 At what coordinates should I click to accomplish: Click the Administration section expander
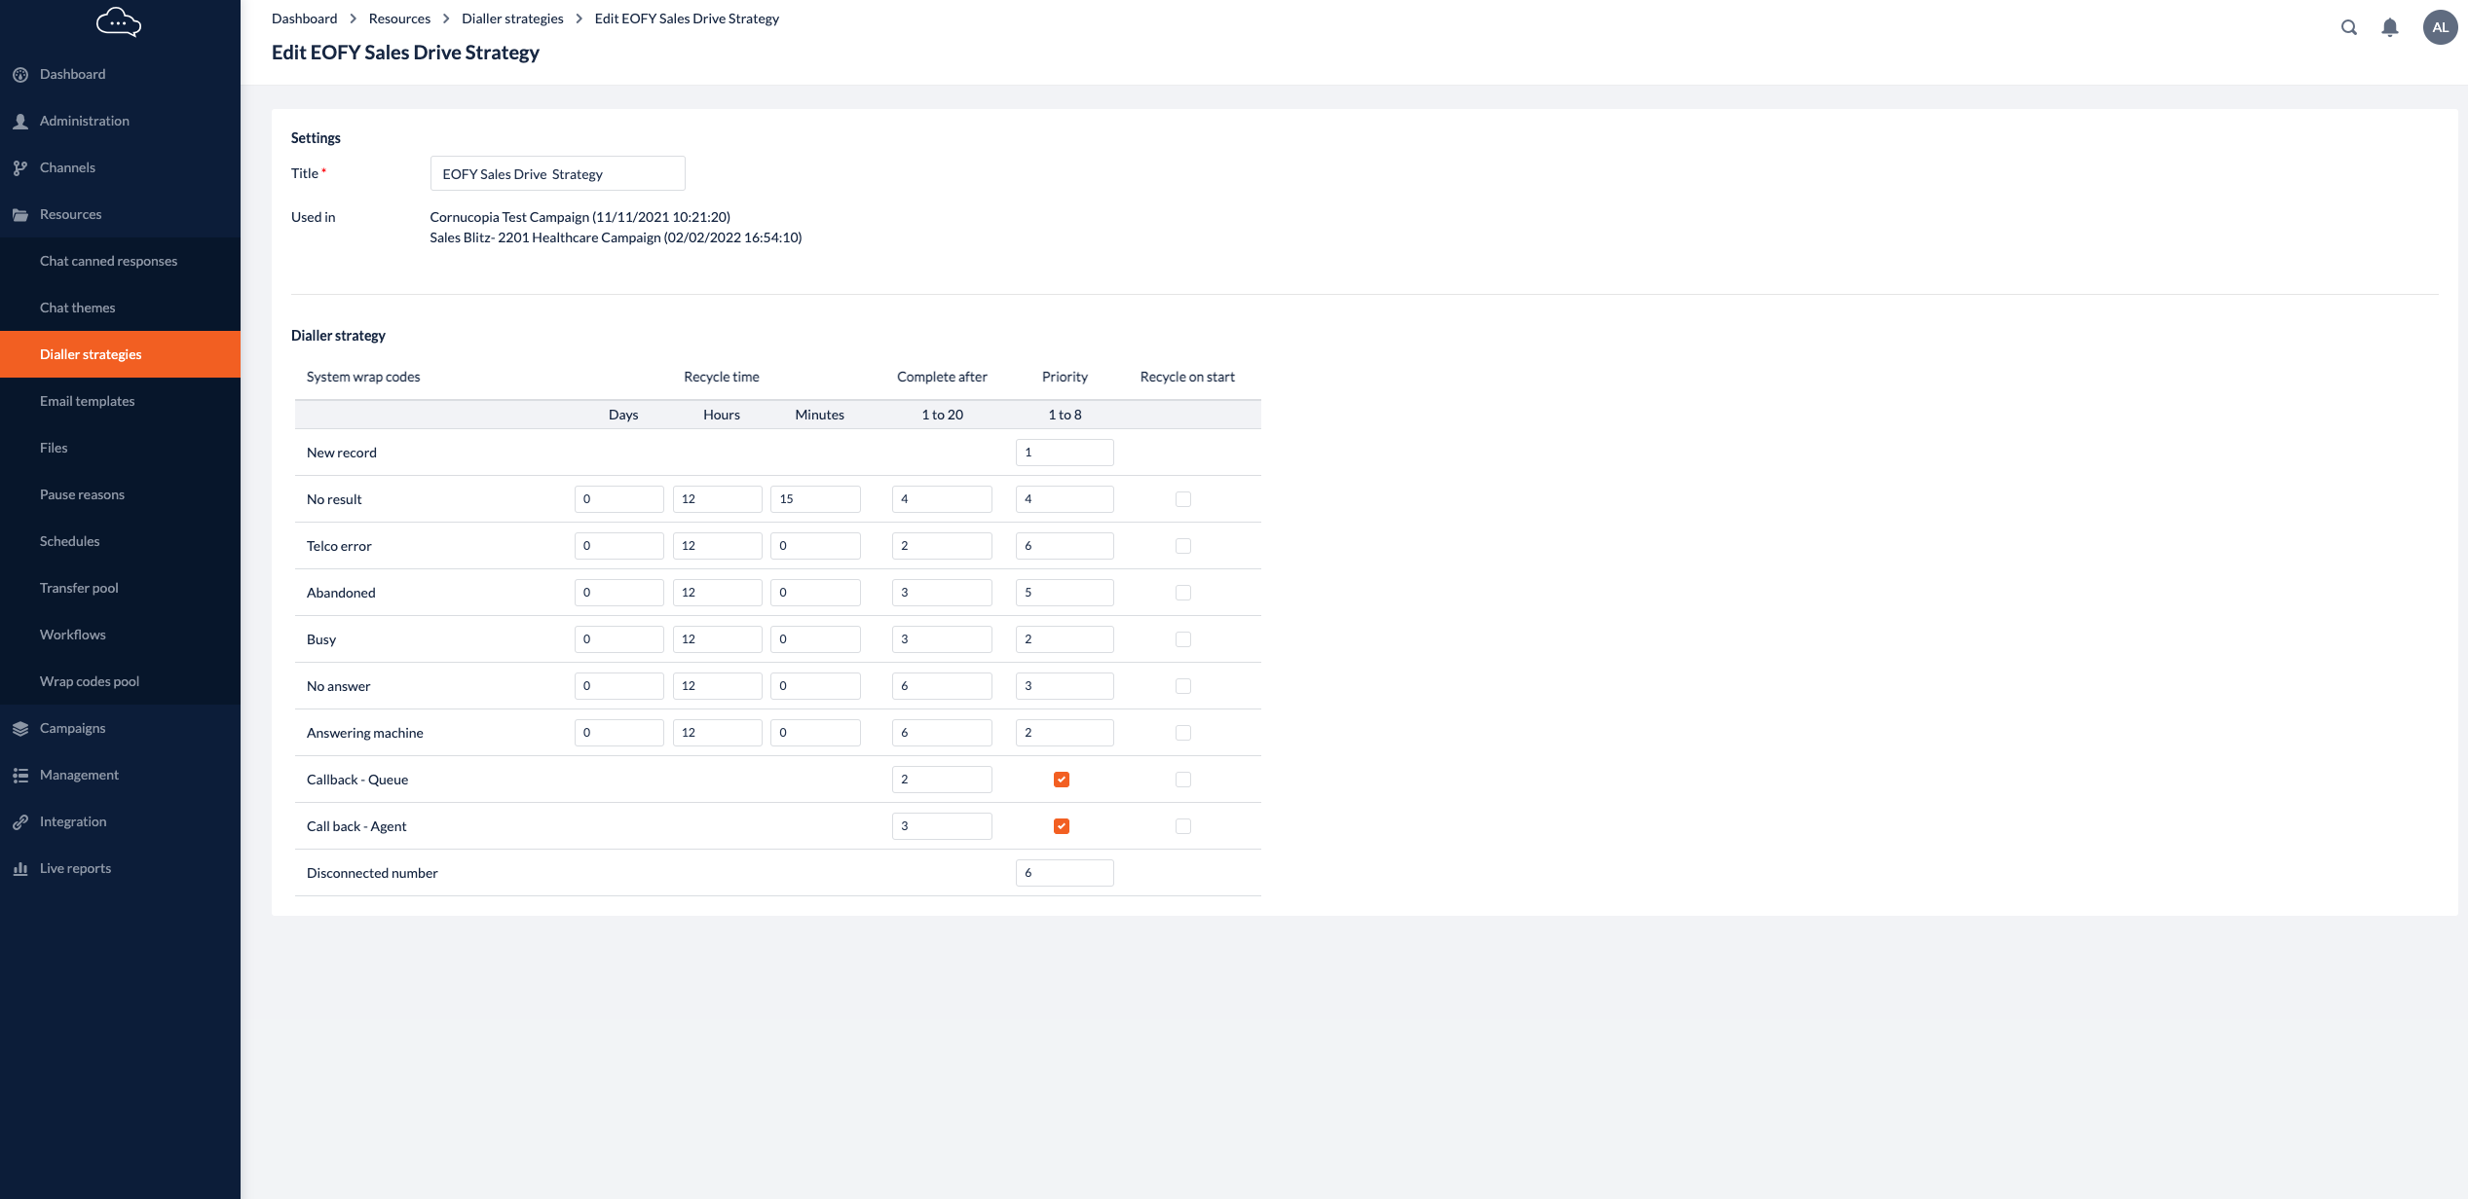[x=120, y=120]
